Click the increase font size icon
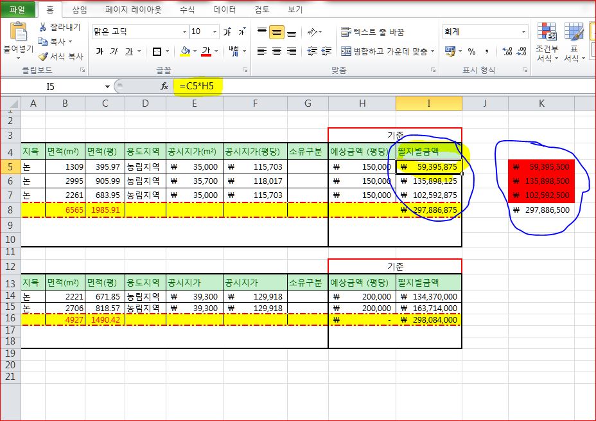This screenshot has width=596, height=421. pos(227,31)
